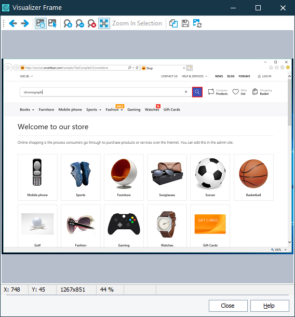
Task: Click Zoom In Selection toolbar item
Action: (x=137, y=23)
